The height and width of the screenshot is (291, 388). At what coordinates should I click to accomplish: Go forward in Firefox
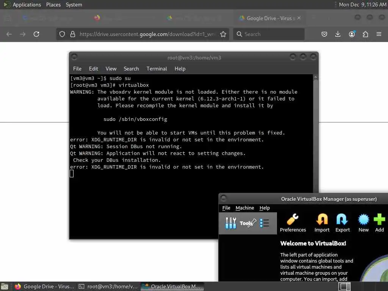point(23,34)
